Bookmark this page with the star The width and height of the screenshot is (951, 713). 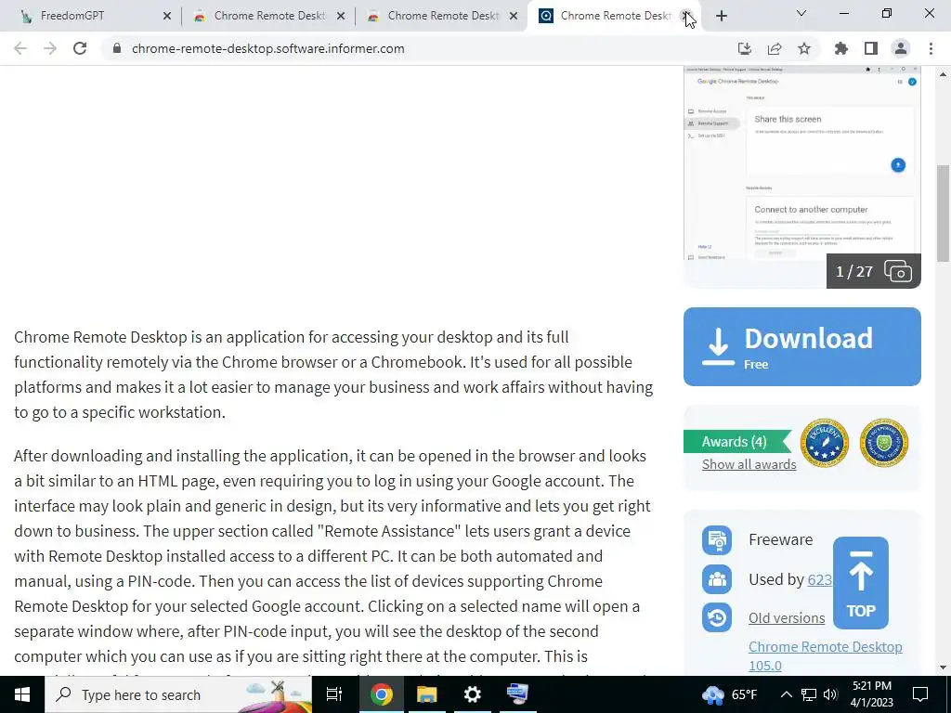click(803, 48)
